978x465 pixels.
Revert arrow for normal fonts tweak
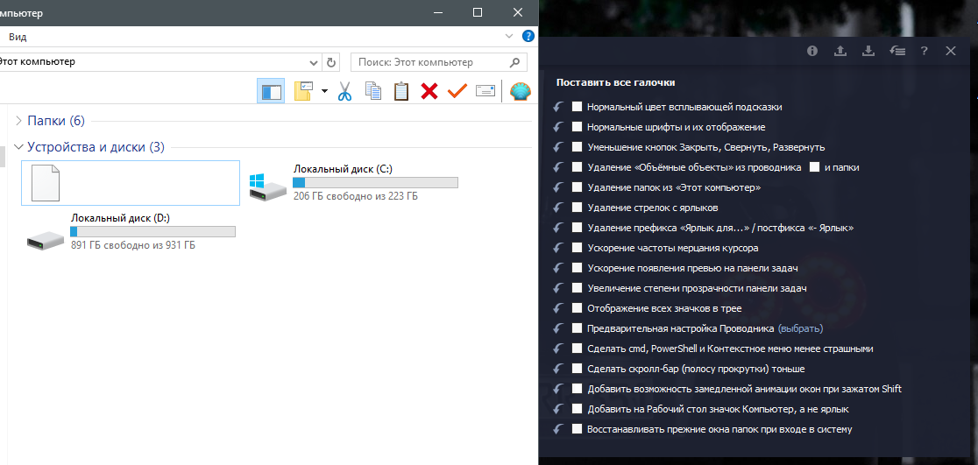pos(558,127)
